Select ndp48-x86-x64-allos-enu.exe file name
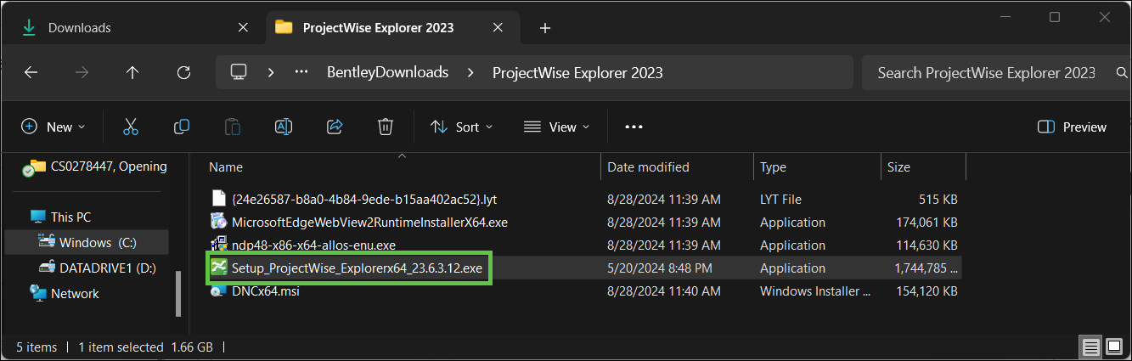The height and width of the screenshot is (361, 1132). [313, 245]
